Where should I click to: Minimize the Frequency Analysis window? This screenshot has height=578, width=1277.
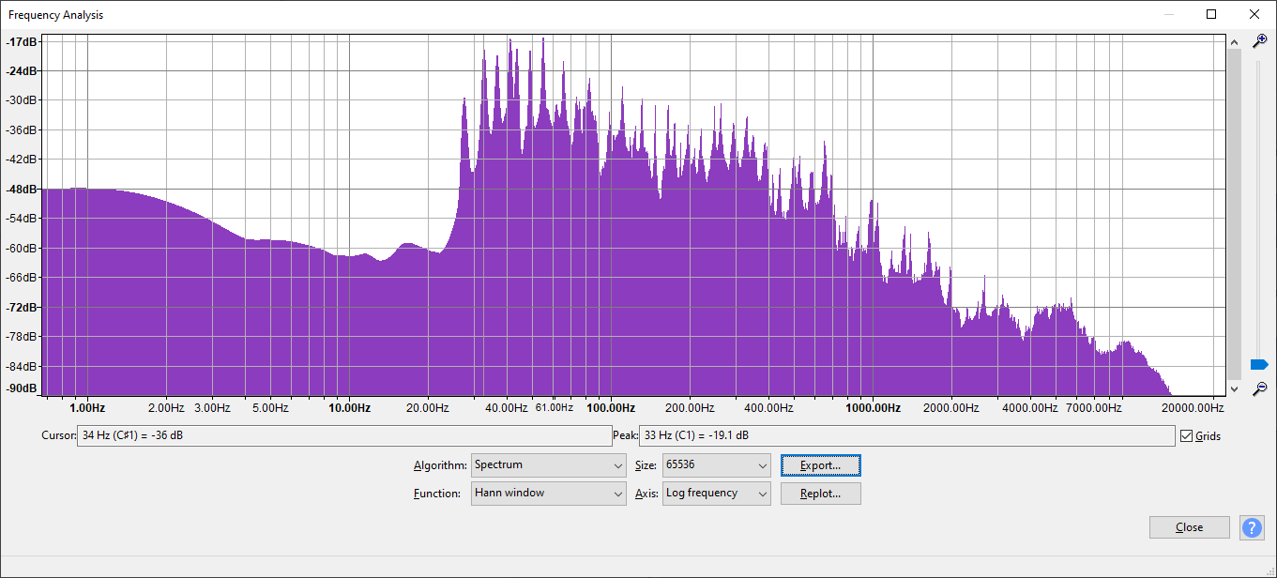click(x=1168, y=14)
